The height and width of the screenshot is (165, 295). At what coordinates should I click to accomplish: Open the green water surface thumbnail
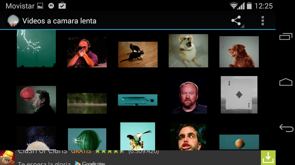point(87,103)
